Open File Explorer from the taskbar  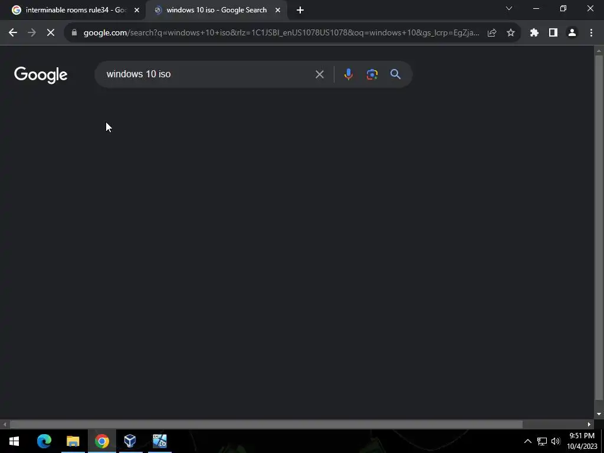pyautogui.click(x=73, y=441)
